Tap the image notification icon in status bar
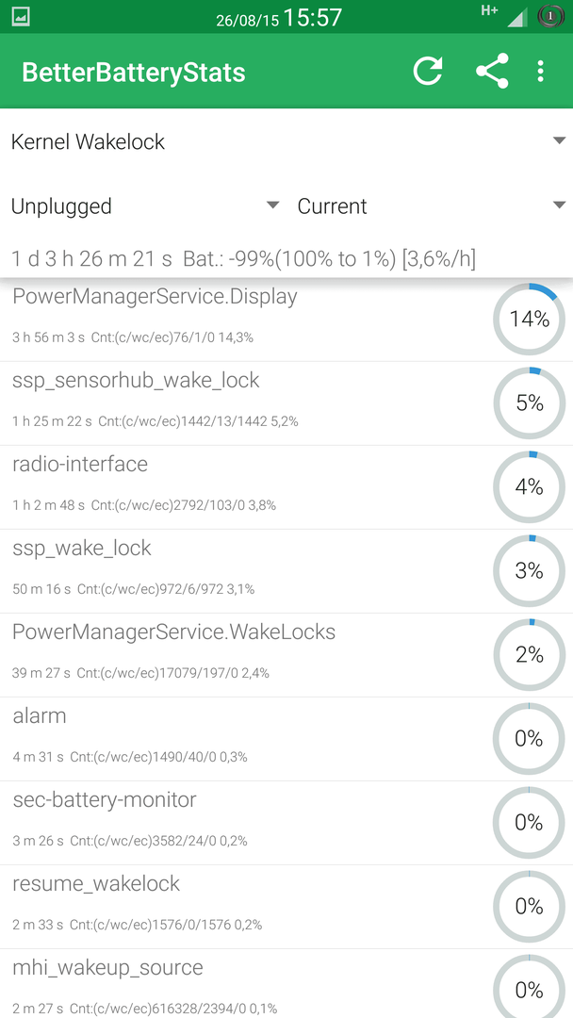This screenshot has height=1018, width=573. point(21,17)
